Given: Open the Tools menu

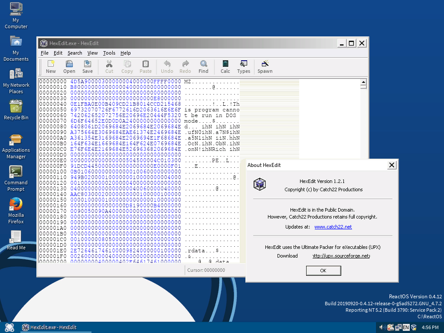Looking at the screenshot, I should click(x=109, y=53).
